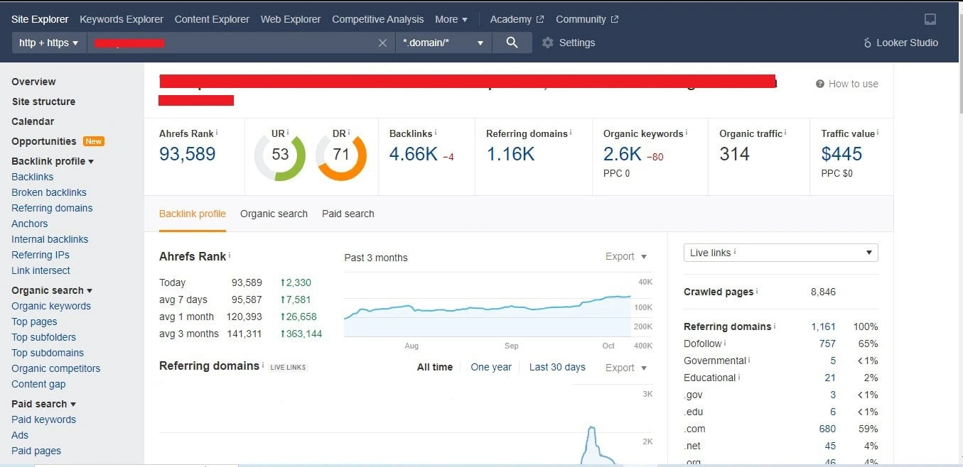Open Site structure in sidebar
Viewport: 963px width, 467px height.
[x=43, y=101]
